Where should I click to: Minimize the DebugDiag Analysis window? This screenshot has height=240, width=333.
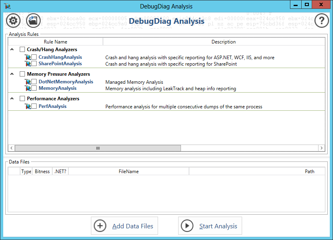click(x=296, y=5)
